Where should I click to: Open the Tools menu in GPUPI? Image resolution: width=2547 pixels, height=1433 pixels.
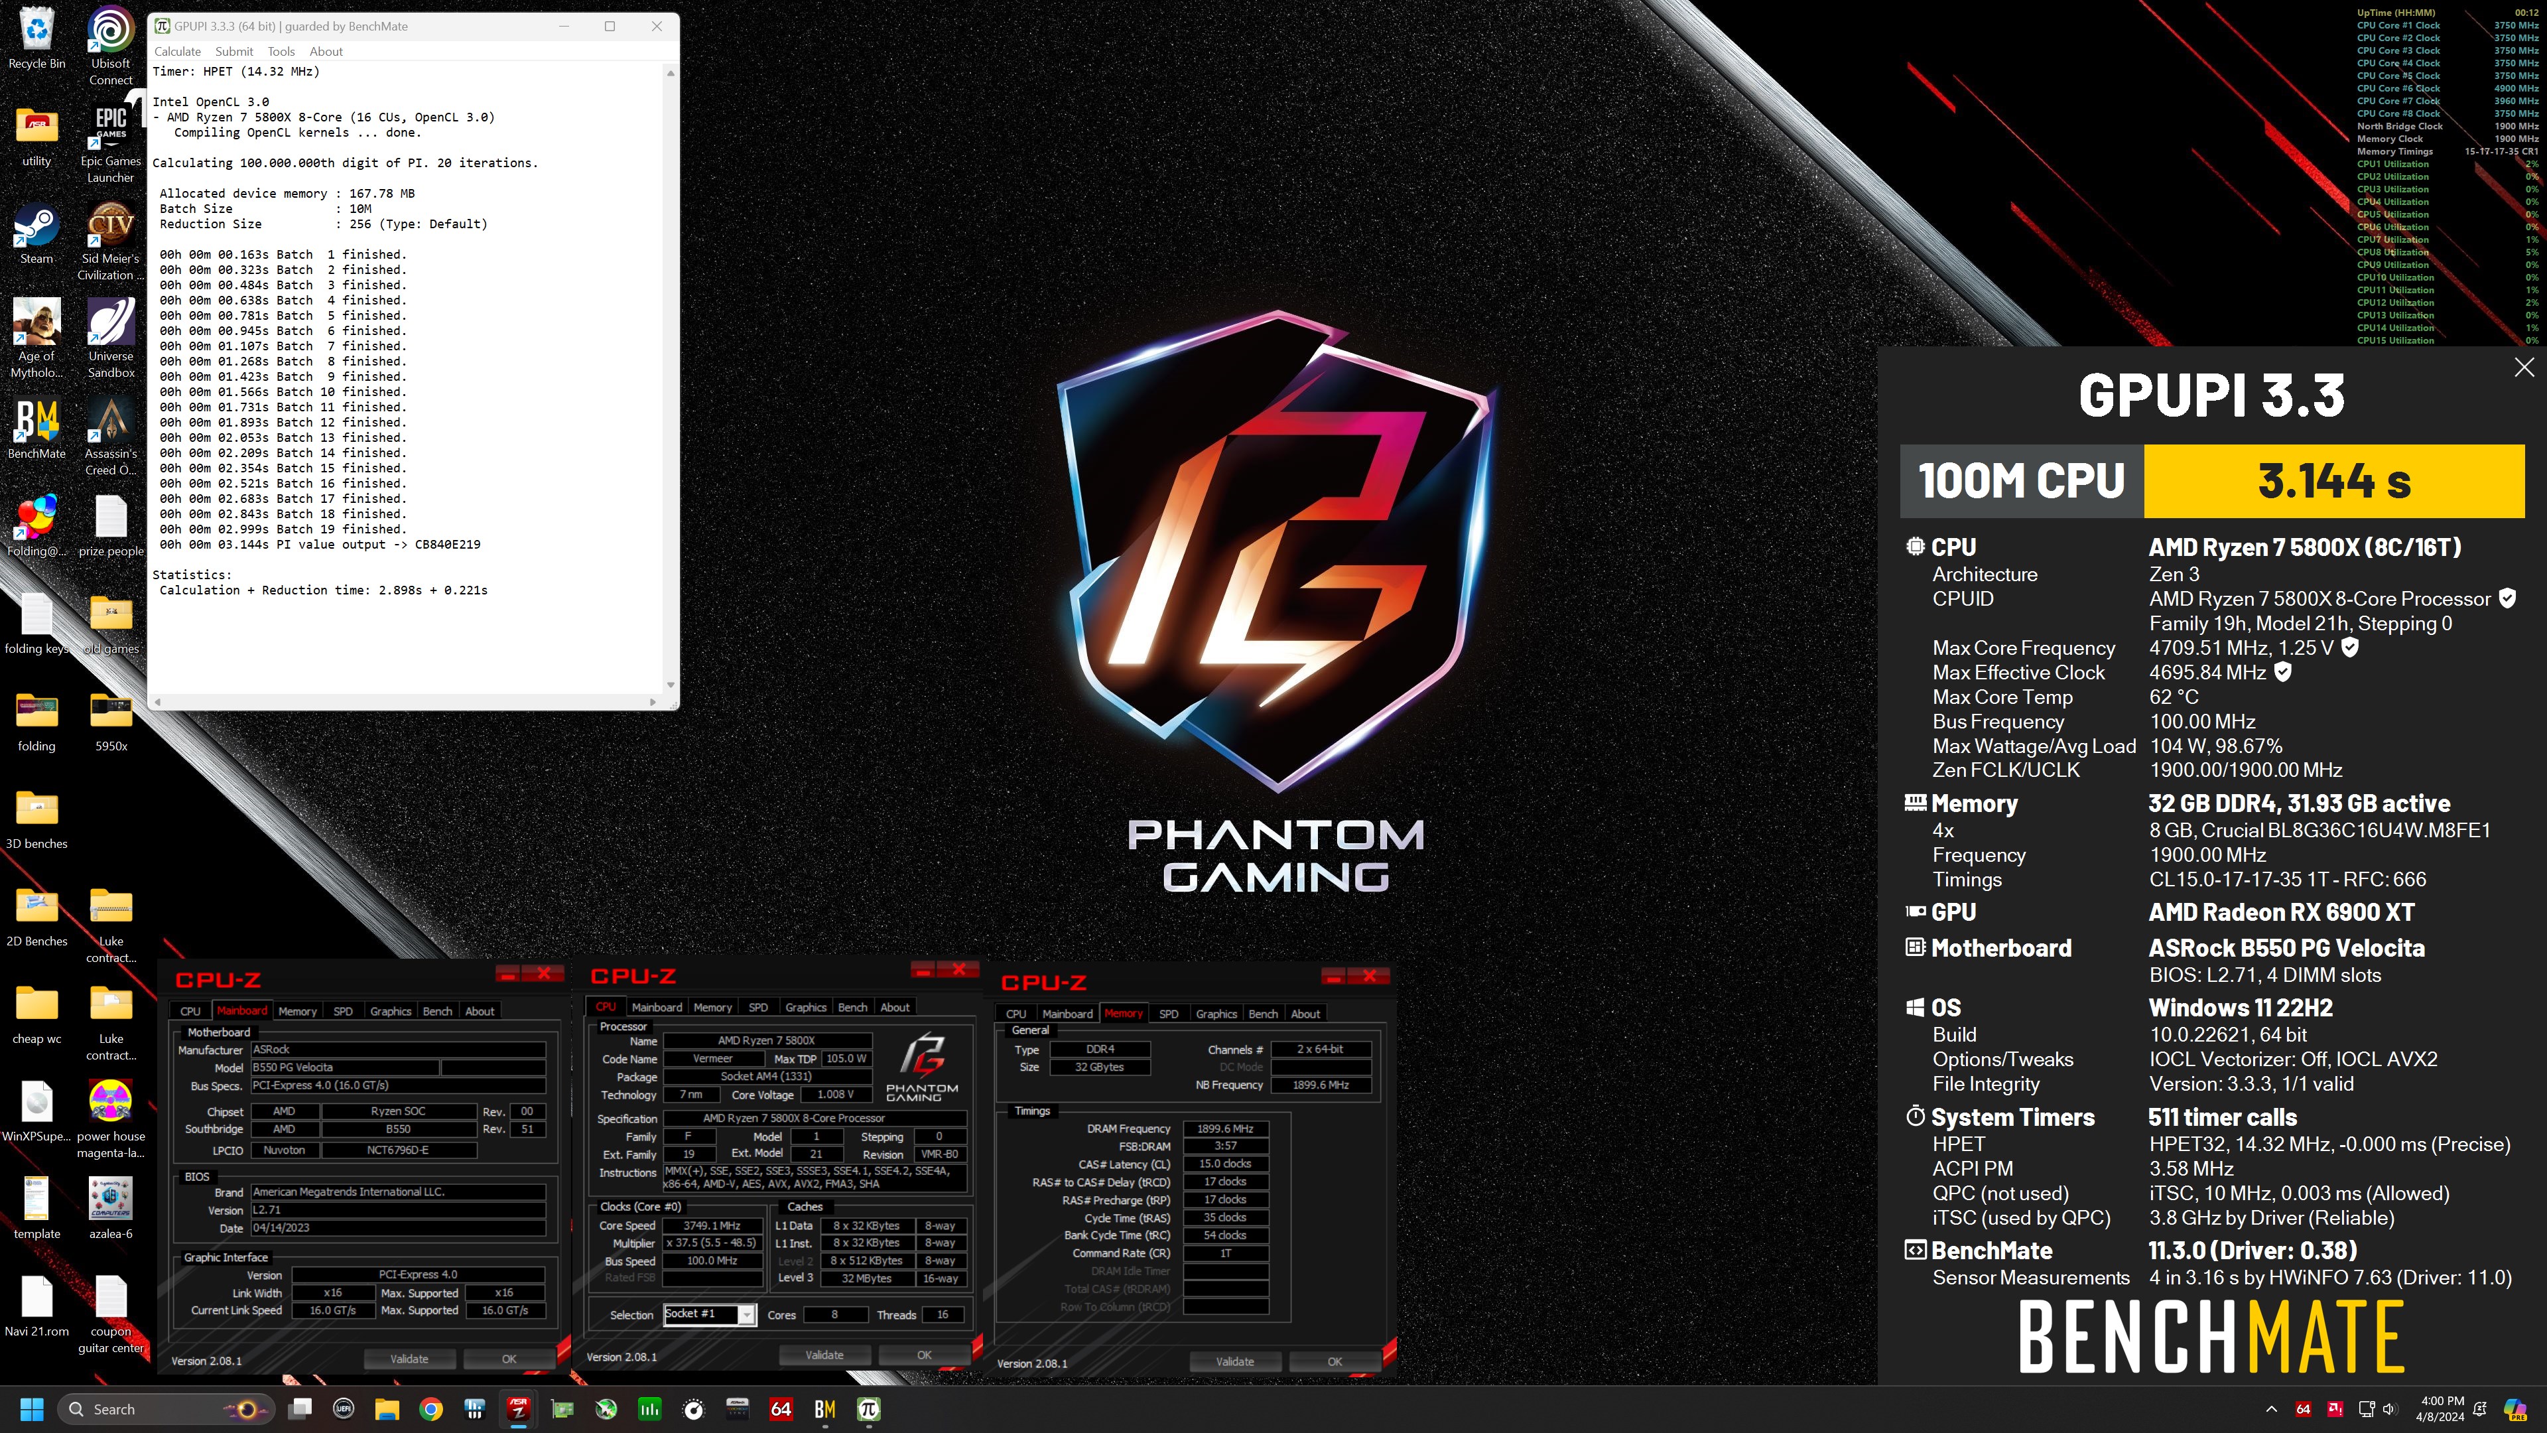pyautogui.click(x=281, y=52)
